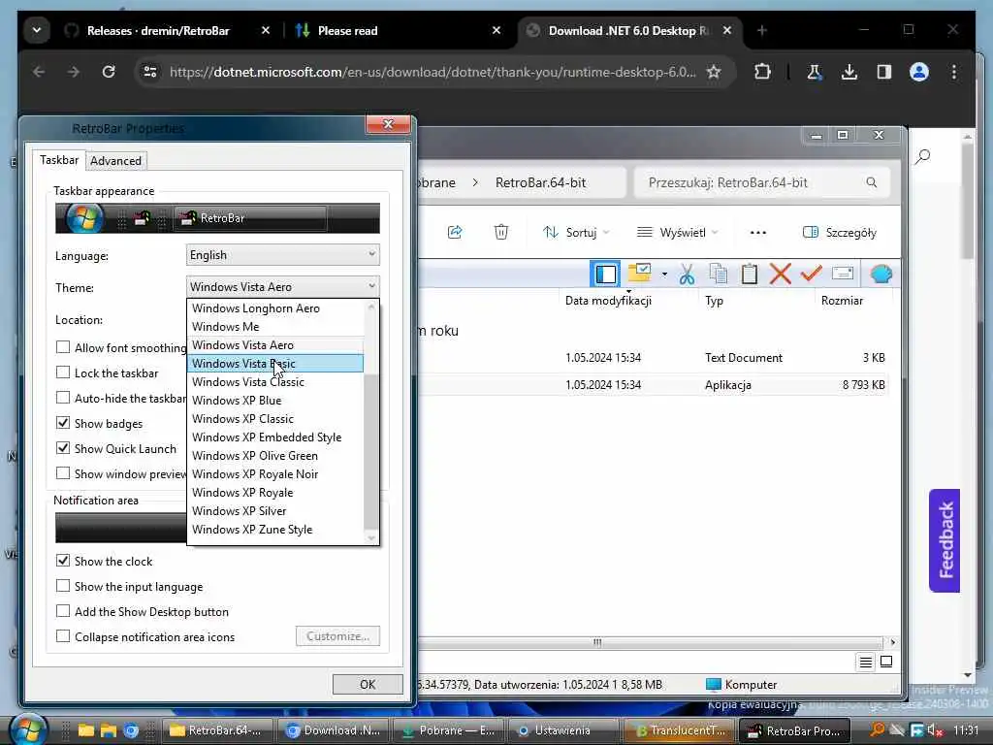Open the Wyświetl dropdown in Explorer

(x=677, y=233)
